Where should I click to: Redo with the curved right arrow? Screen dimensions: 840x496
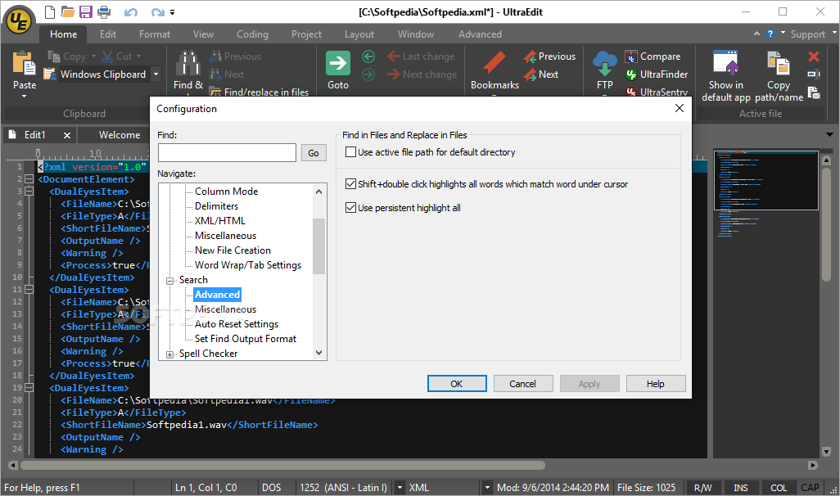click(x=157, y=12)
